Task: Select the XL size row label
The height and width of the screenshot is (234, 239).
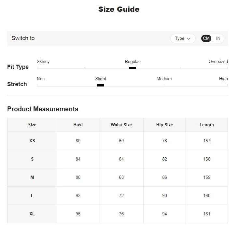Action: (x=32, y=214)
